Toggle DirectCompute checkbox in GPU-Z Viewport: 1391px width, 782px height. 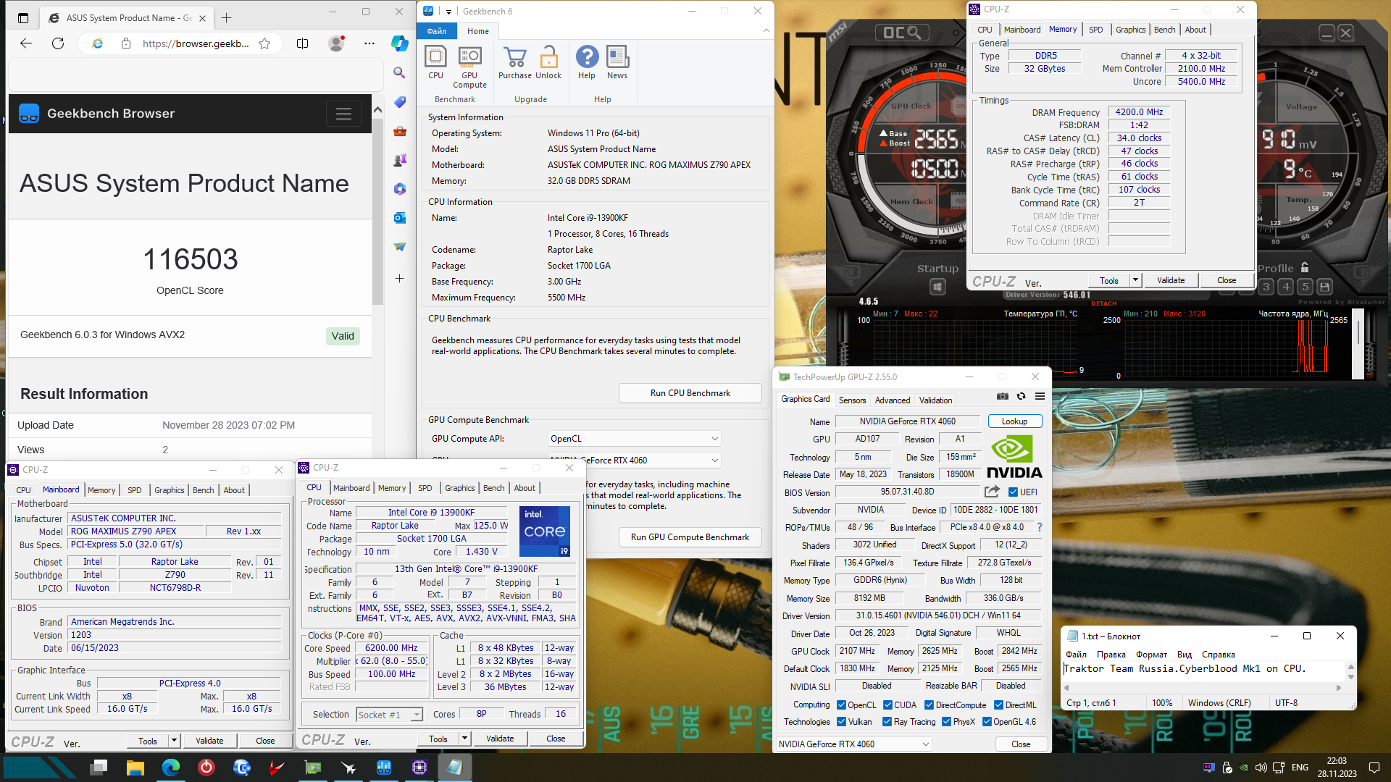pos(929,705)
